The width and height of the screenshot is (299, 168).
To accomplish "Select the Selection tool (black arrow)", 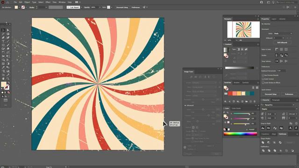I will 3,30.
